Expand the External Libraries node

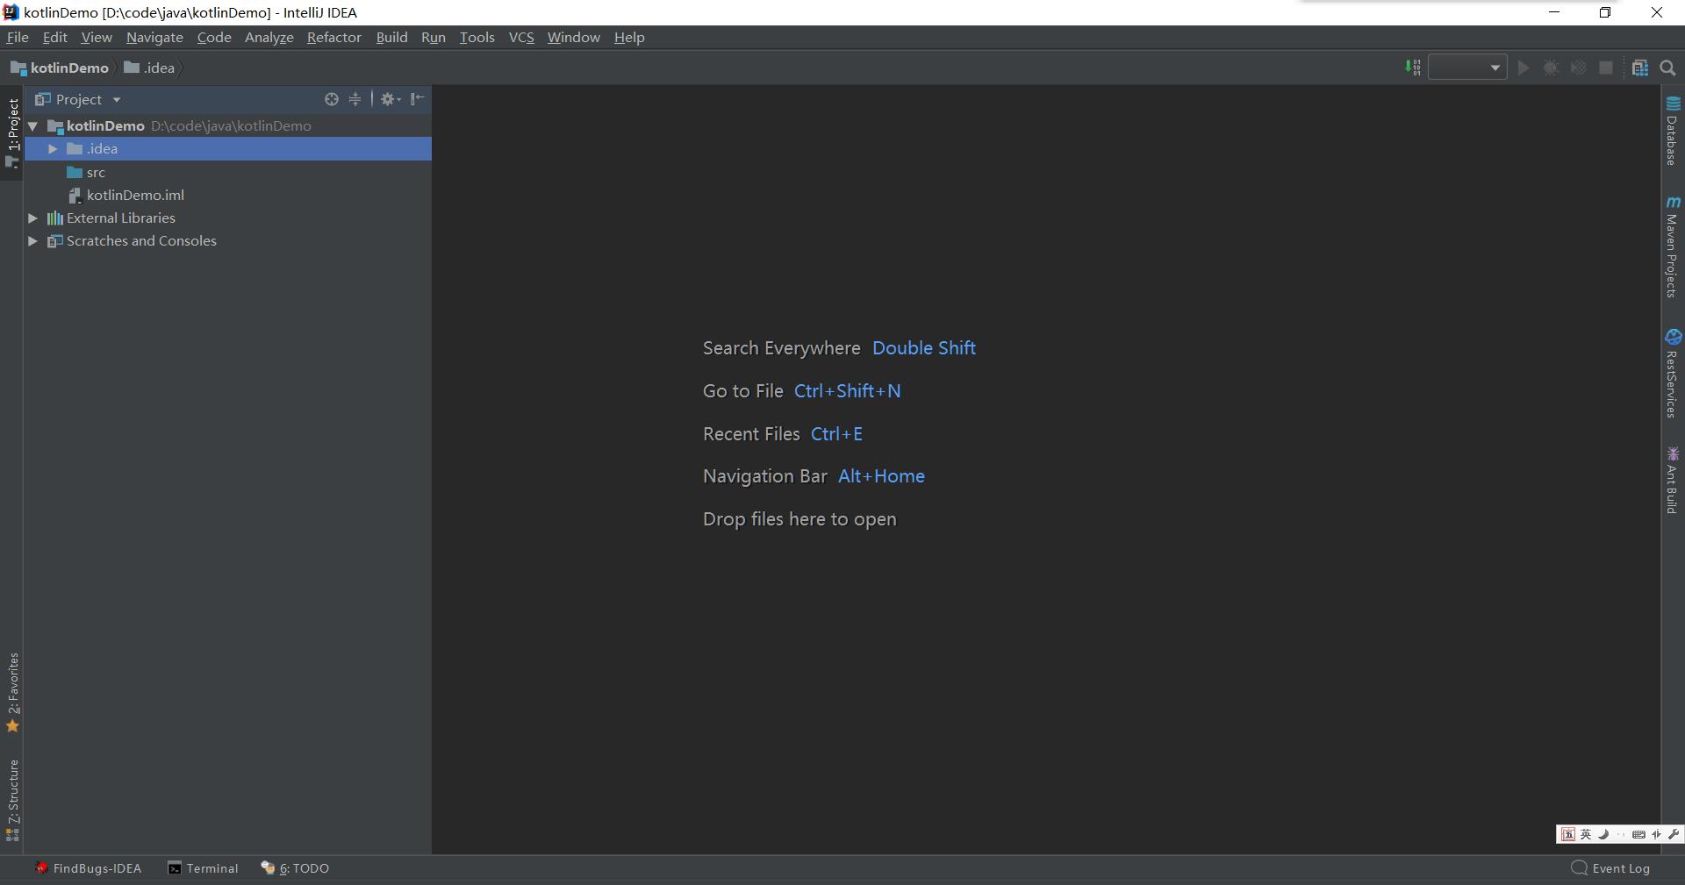coord(32,218)
